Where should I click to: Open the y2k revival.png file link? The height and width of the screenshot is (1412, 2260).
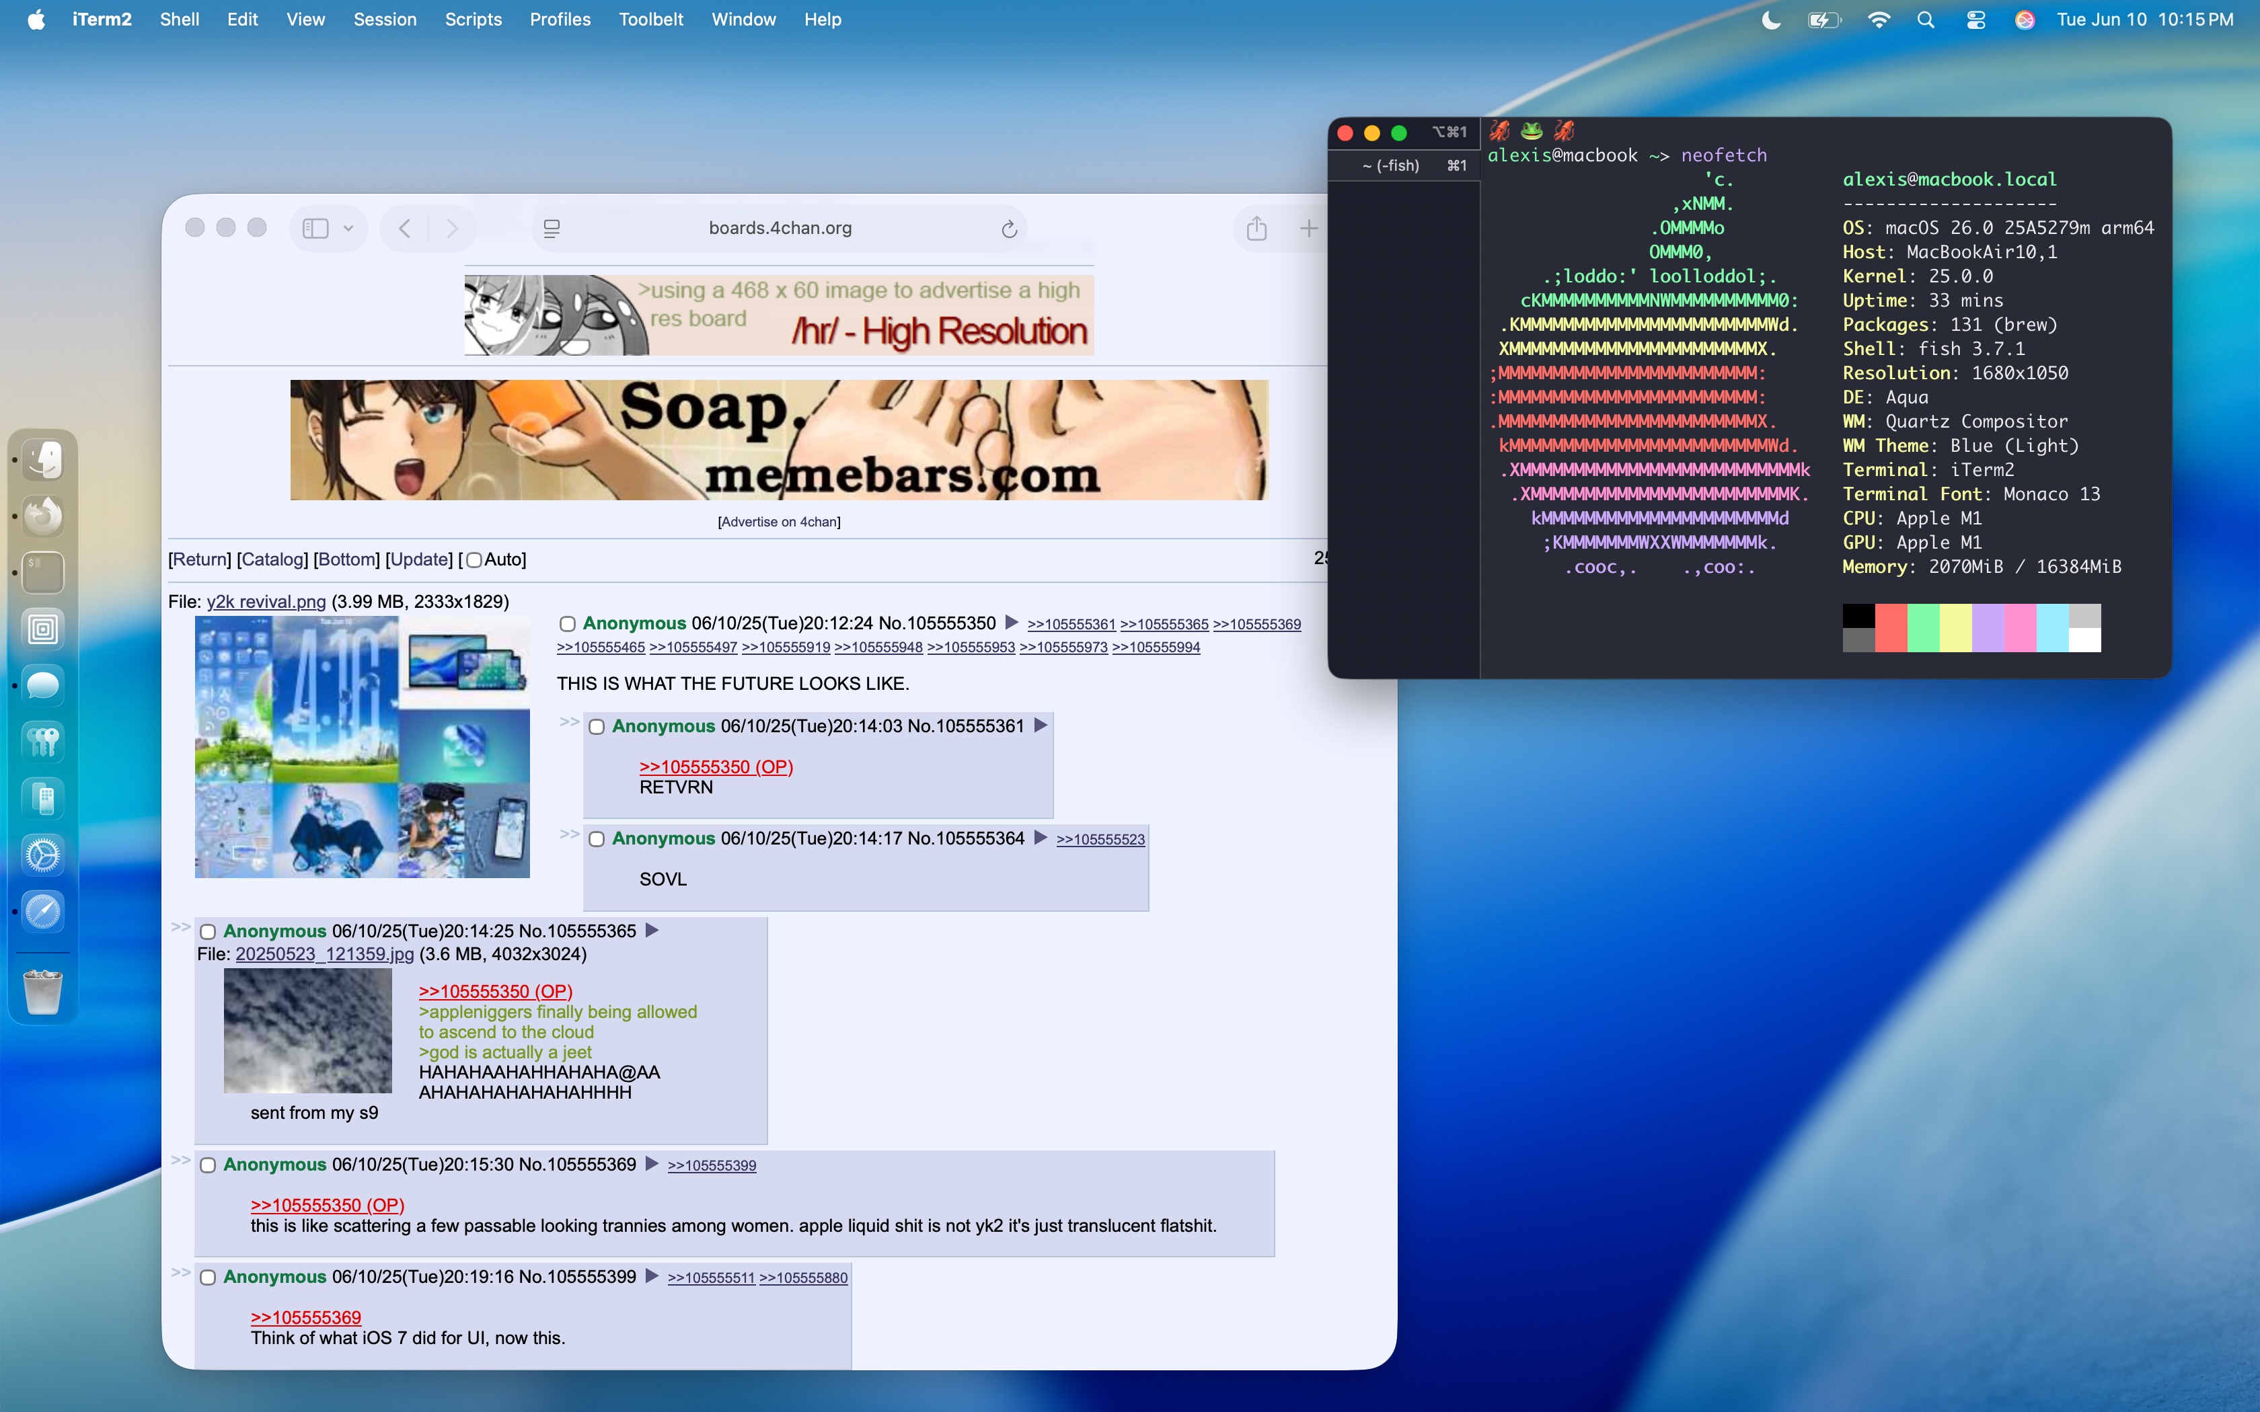coord(266,601)
